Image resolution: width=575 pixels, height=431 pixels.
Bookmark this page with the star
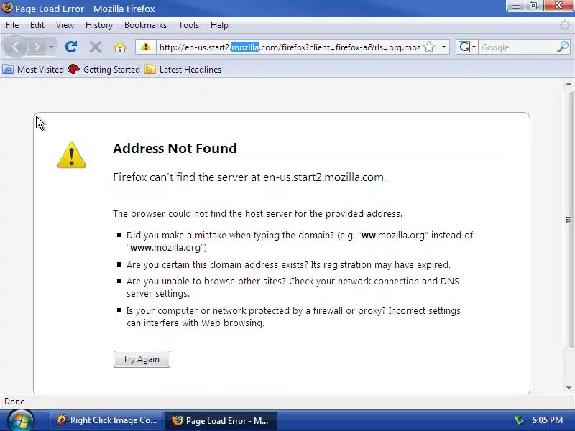coord(428,47)
